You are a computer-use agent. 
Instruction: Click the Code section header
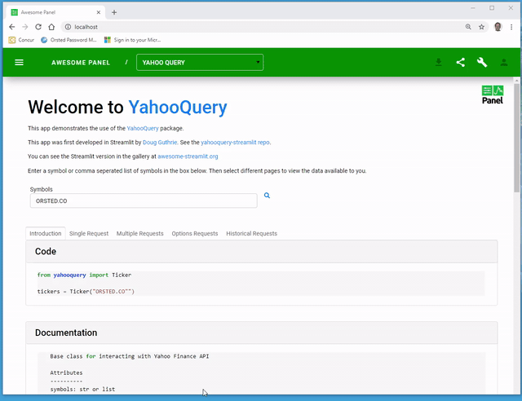point(262,251)
